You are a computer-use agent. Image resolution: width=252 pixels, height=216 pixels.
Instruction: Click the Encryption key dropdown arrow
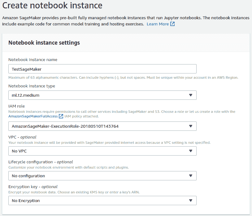coord(191,201)
